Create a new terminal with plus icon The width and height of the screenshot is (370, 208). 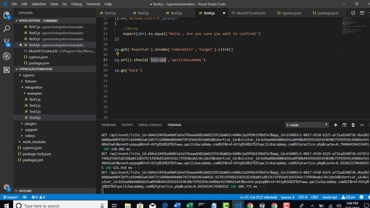(335, 125)
